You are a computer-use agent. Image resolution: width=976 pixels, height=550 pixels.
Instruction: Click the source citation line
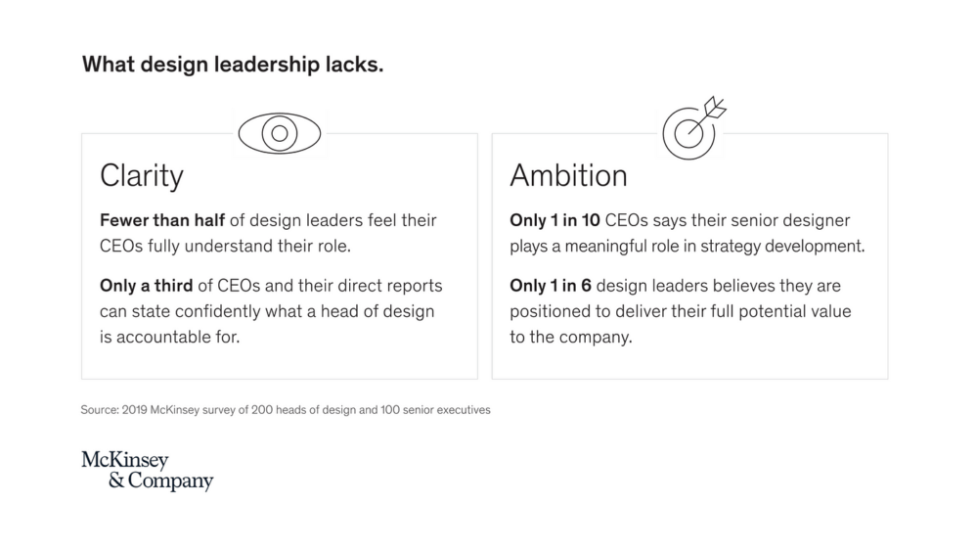(x=286, y=410)
